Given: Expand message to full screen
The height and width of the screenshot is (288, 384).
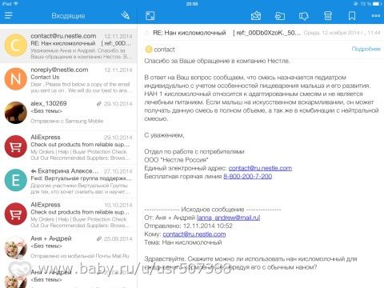Looking at the screenshot, I should coord(150,16).
